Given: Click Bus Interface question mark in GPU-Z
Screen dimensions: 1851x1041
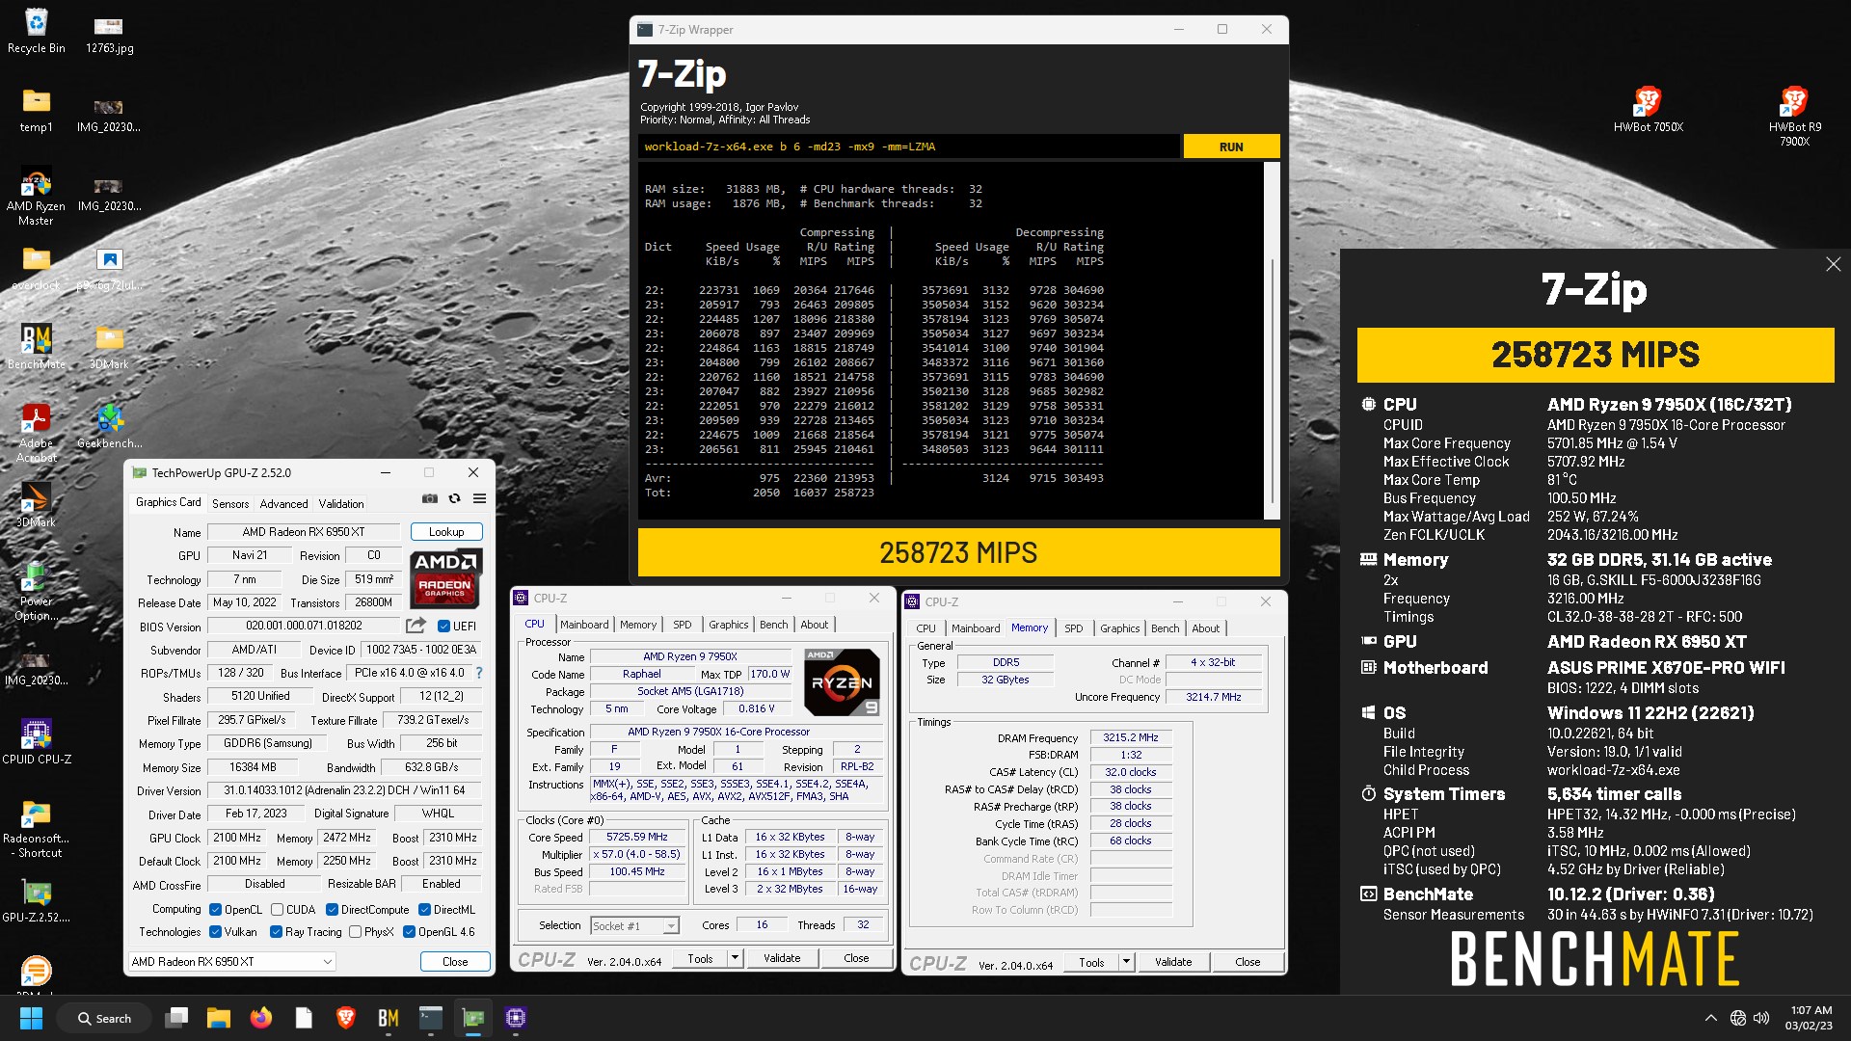Looking at the screenshot, I should tap(479, 673).
